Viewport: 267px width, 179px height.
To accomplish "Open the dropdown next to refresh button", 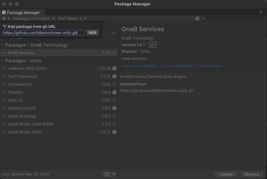I will pos(114,174).
